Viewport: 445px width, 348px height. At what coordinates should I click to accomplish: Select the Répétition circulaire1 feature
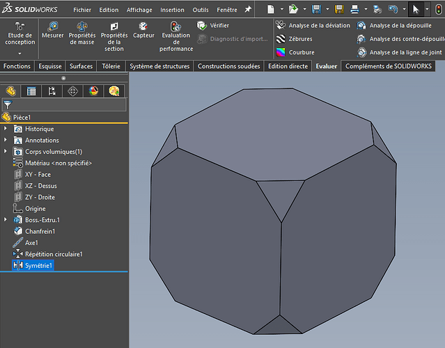click(47, 254)
